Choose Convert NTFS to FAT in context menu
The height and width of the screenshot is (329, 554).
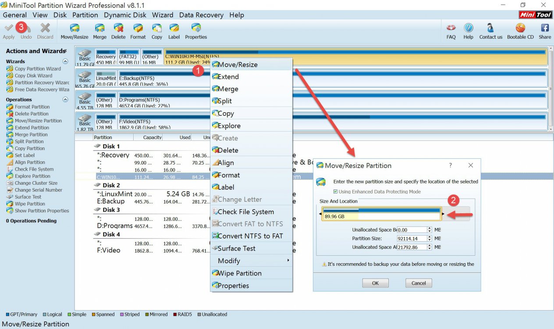coord(251,236)
